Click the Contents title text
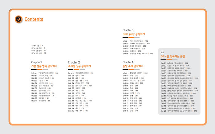215x134 pixels. [x=34, y=19]
